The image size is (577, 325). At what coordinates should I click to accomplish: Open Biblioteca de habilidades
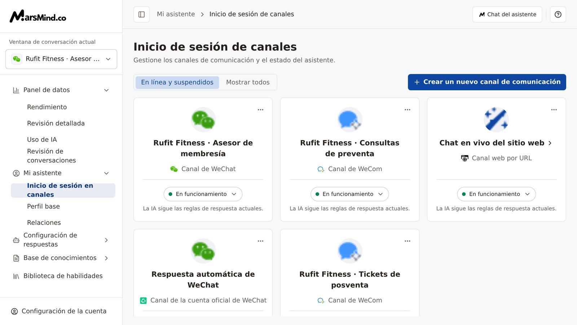click(63, 276)
